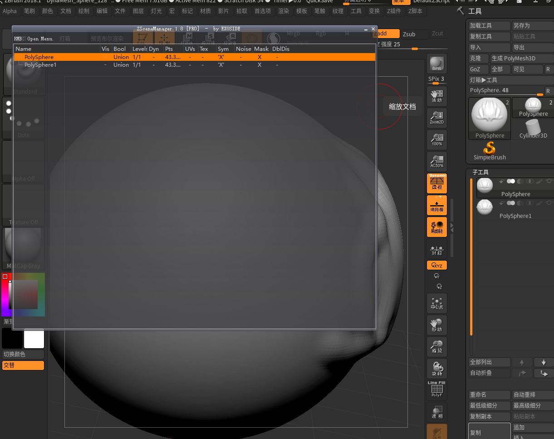Click the 100% actual size icon
Viewport: 554px width, 439px height.
click(436, 139)
